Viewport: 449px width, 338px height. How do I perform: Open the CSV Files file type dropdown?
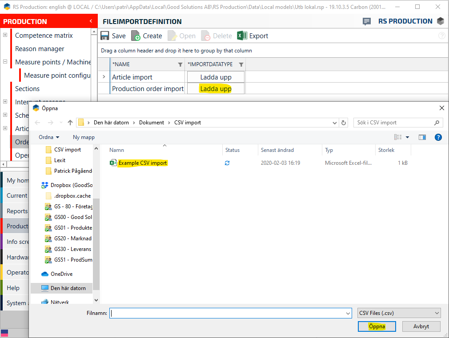399,313
